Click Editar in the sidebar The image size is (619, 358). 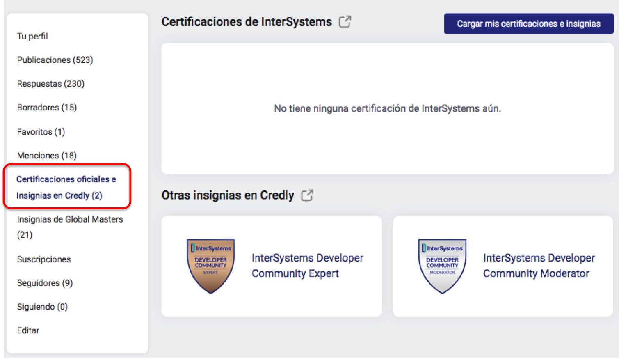coord(28,330)
